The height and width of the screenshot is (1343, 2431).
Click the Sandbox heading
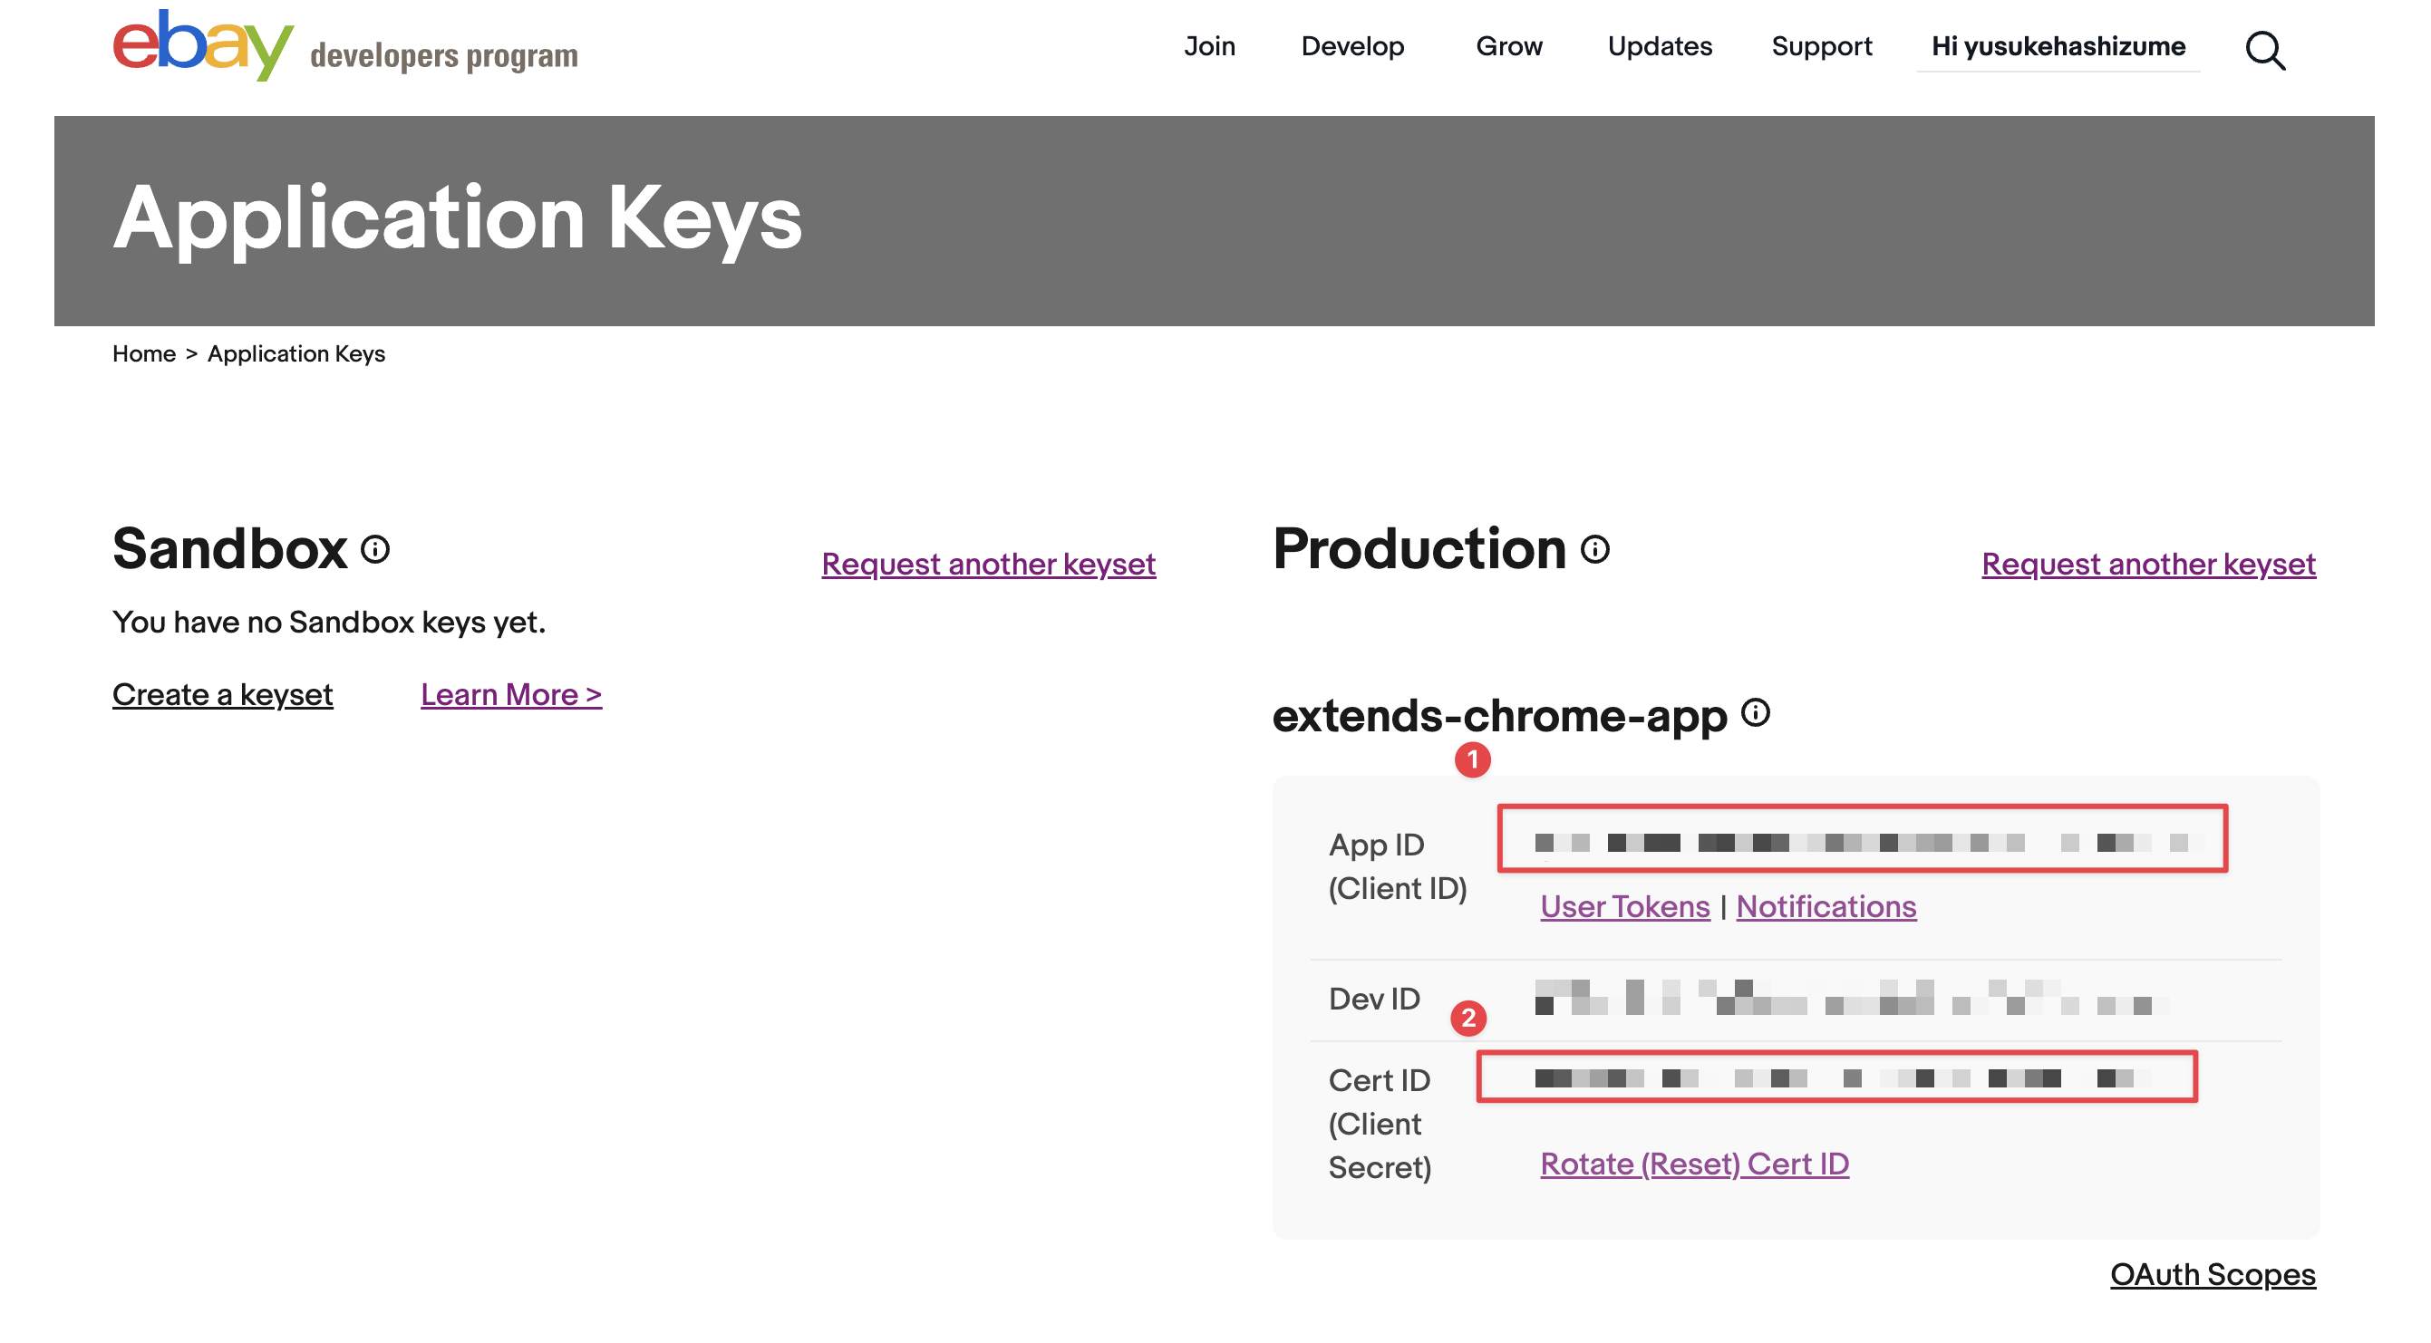tap(229, 548)
